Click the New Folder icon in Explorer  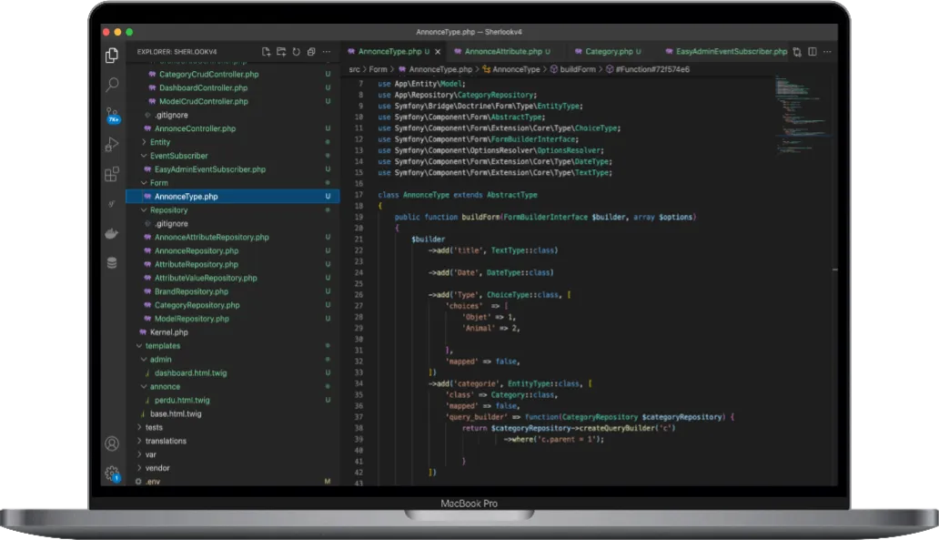pyautogui.click(x=281, y=52)
